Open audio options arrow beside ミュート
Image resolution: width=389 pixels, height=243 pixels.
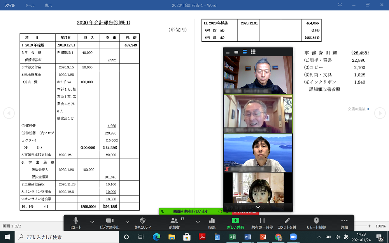click(92, 222)
